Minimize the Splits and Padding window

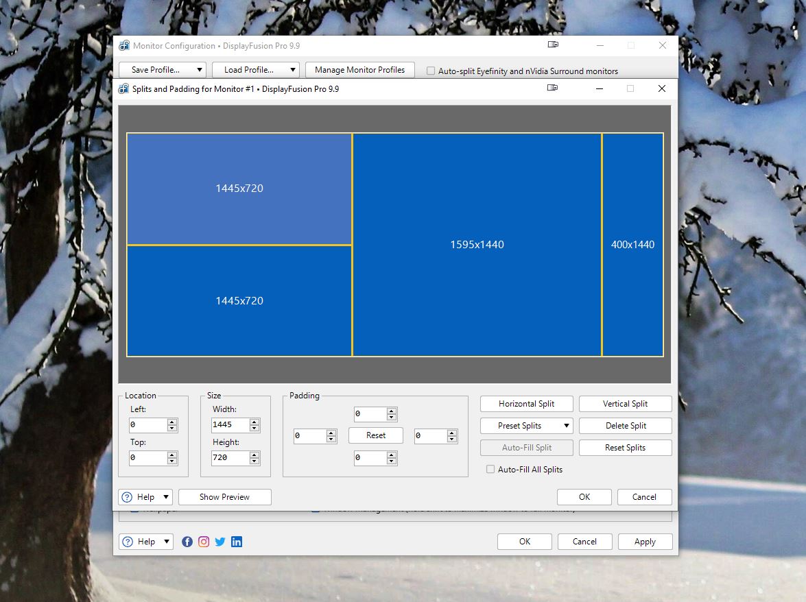click(x=600, y=88)
